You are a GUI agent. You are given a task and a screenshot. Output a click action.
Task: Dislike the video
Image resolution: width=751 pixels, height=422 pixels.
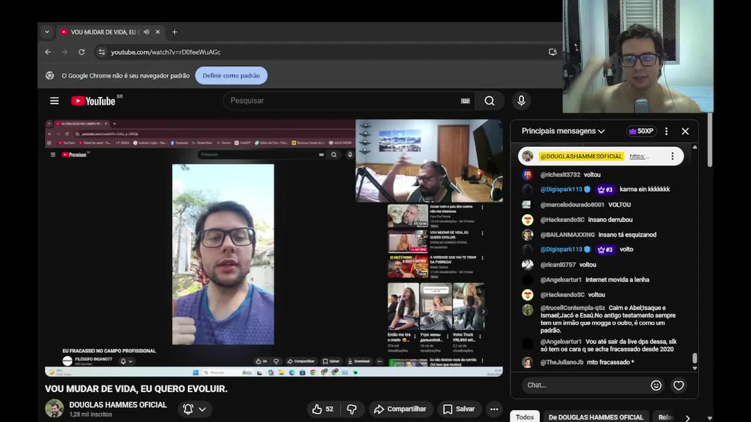click(x=352, y=409)
